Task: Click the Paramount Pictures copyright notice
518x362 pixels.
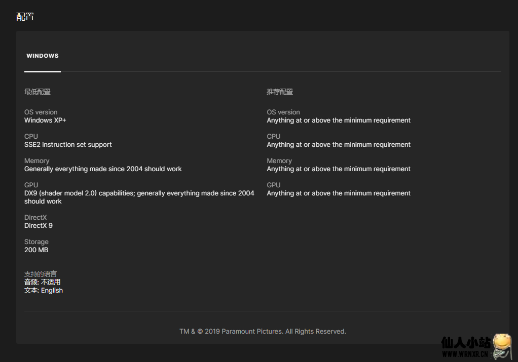Action: pos(263,332)
